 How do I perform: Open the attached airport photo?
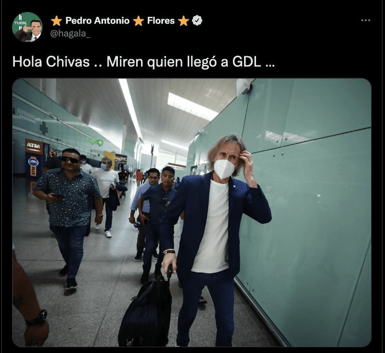[192, 212]
